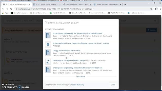
Task: Click the Close button in dialog
Action: 113,85
